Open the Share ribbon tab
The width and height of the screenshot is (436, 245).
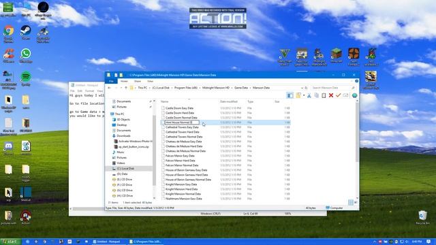click(138, 81)
